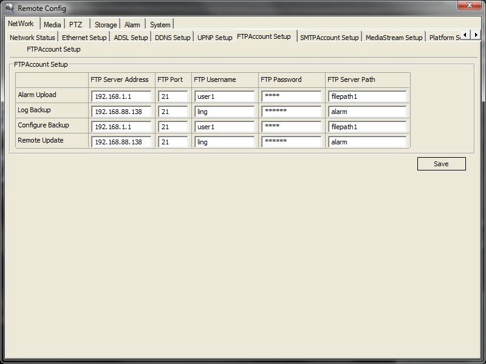The image size is (486, 364).
Task: Edit Remote Update FTP username field
Action: [224, 142]
